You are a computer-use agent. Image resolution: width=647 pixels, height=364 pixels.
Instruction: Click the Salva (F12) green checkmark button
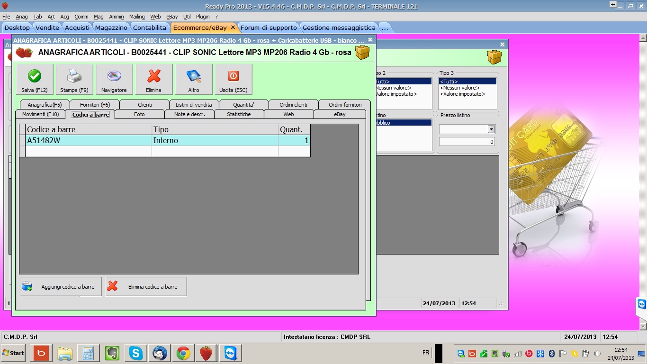tap(35, 80)
